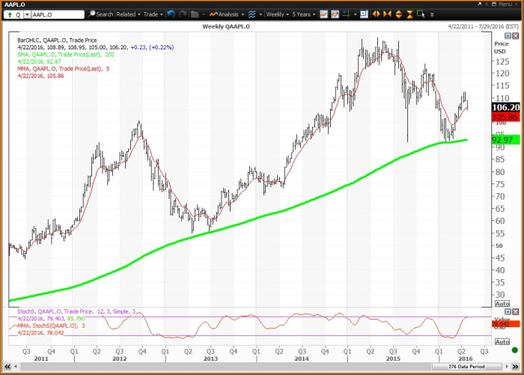Toggle the line chart style icon
524x375 pixels.
(323, 14)
